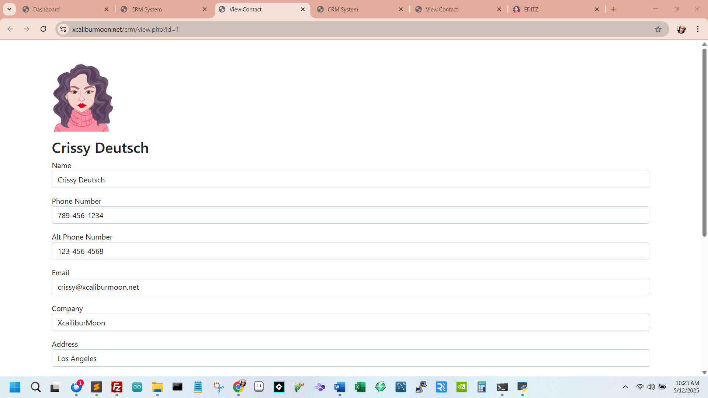Open File Explorer from the taskbar
This screenshot has width=708, height=398.
[x=157, y=387]
